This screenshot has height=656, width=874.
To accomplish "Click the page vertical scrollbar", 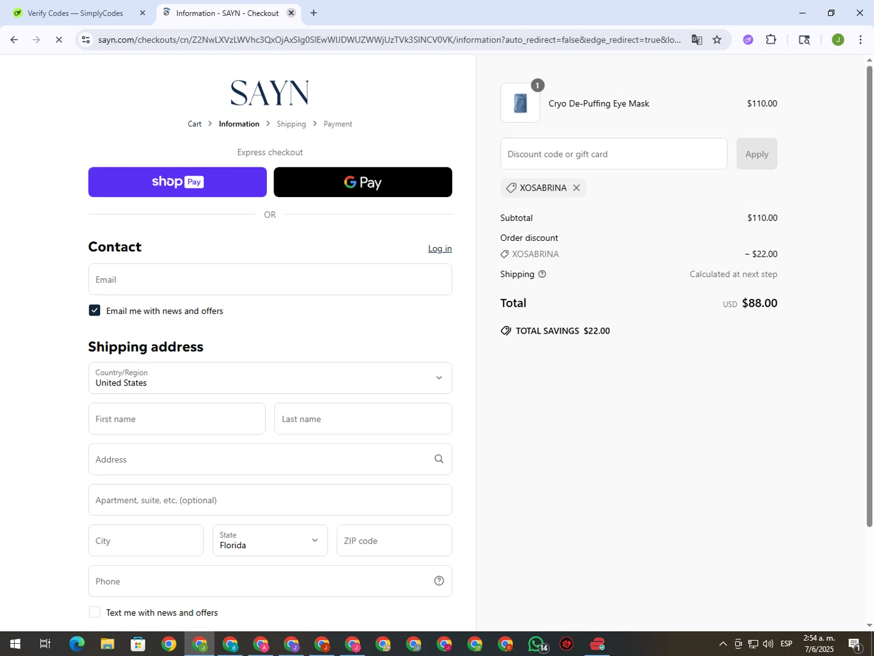I will tap(869, 296).
